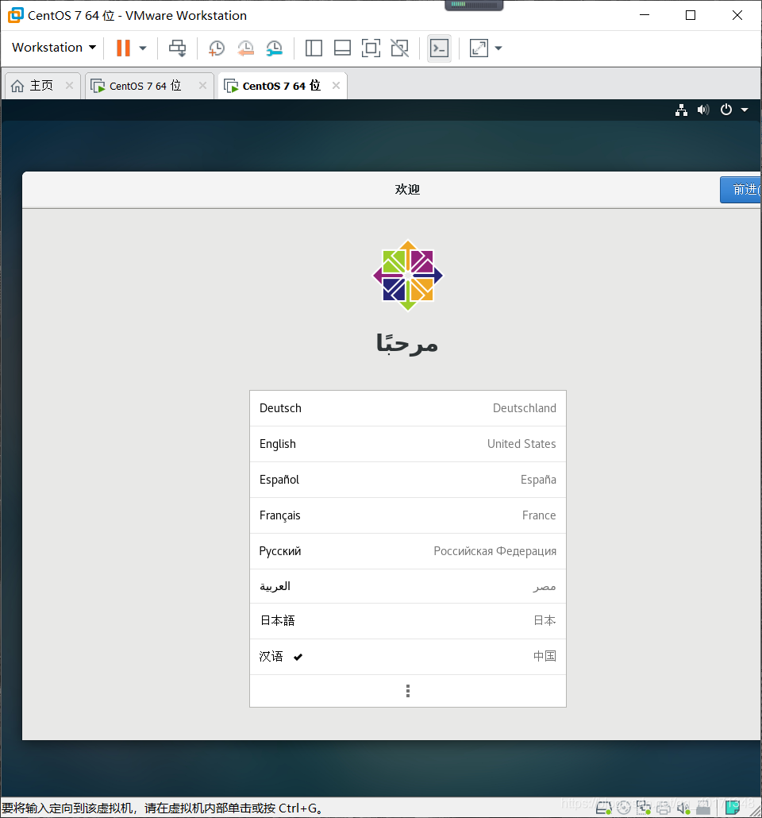Maximize the VMware Workstation window
762x818 pixels.
(x=691, y=15)
